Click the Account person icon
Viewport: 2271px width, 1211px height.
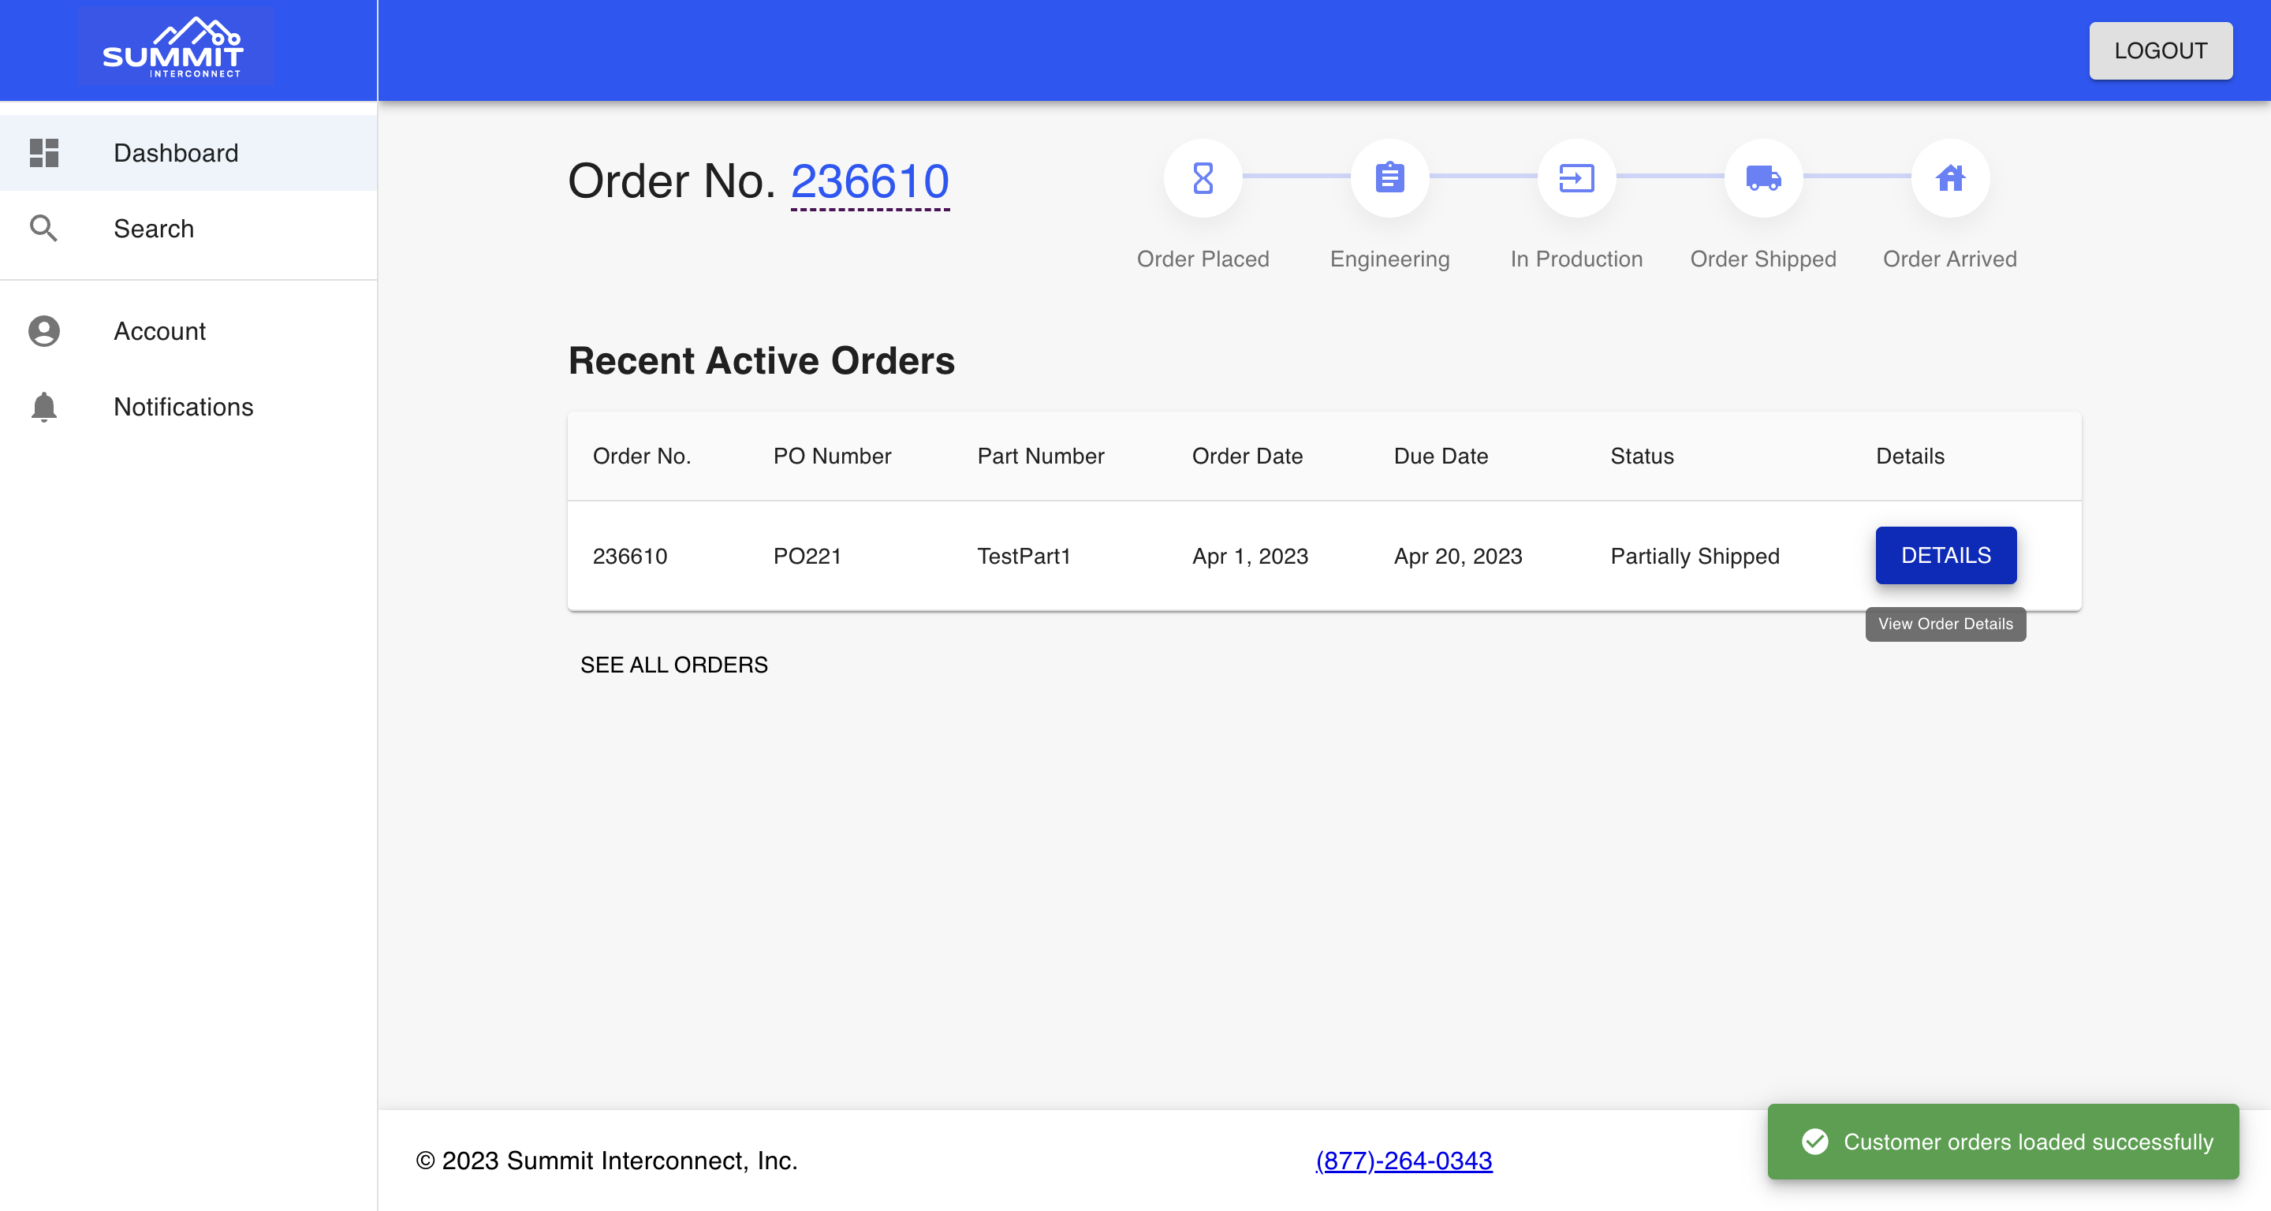44,331
